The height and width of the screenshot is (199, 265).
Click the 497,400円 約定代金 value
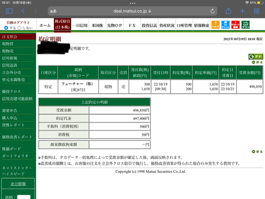[141, 119]
